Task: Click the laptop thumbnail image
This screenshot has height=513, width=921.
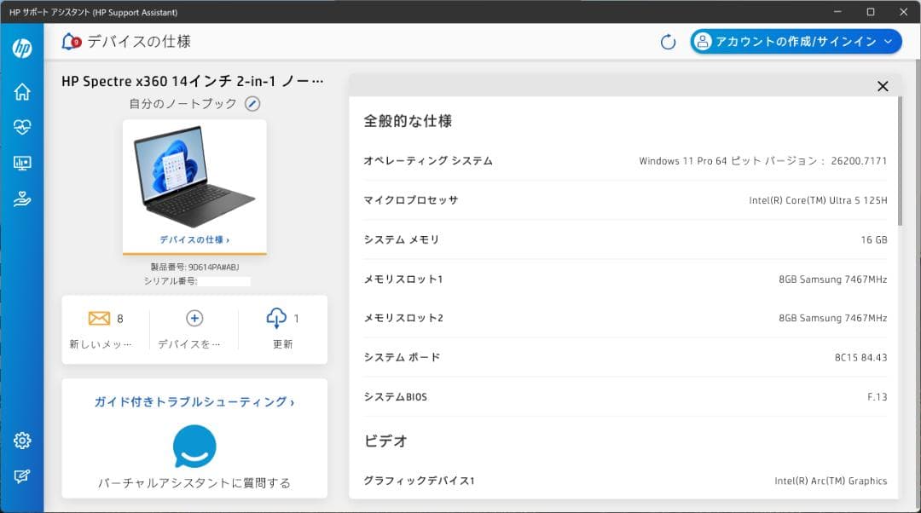Action: (194, 176)
